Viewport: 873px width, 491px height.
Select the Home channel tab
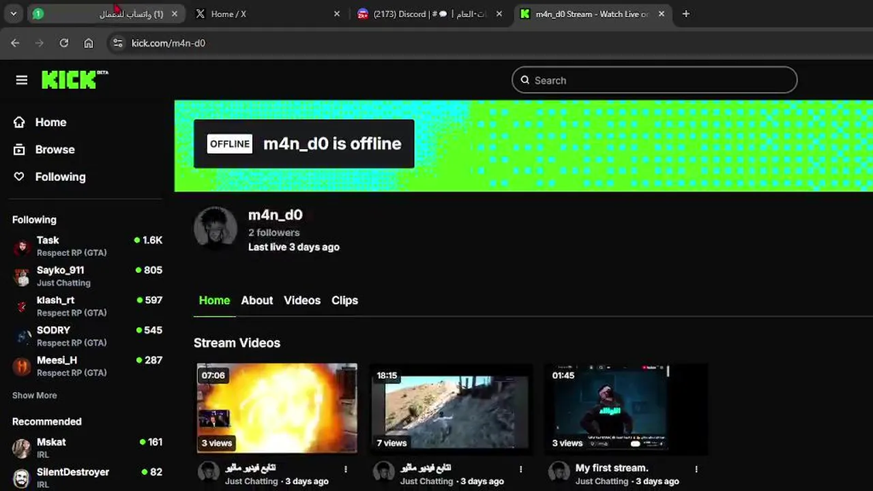(x=214, y=300)
